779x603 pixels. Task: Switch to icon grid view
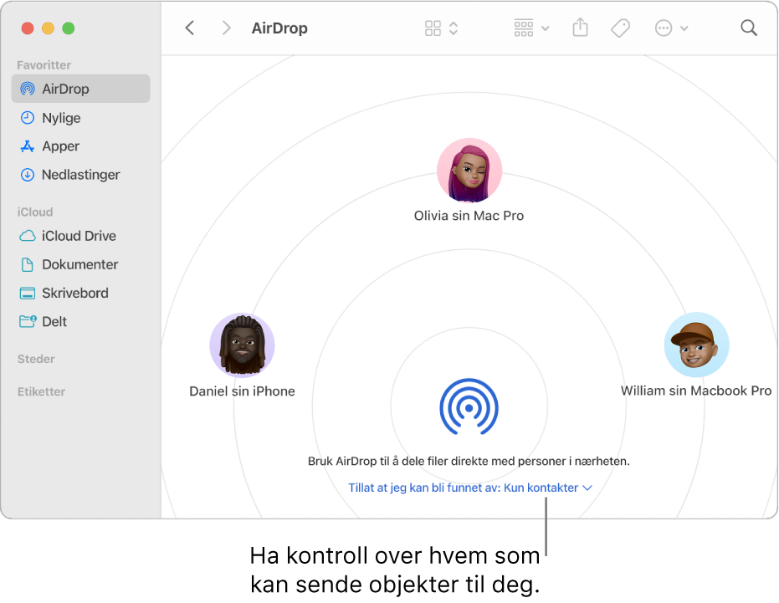pos(433,28)
